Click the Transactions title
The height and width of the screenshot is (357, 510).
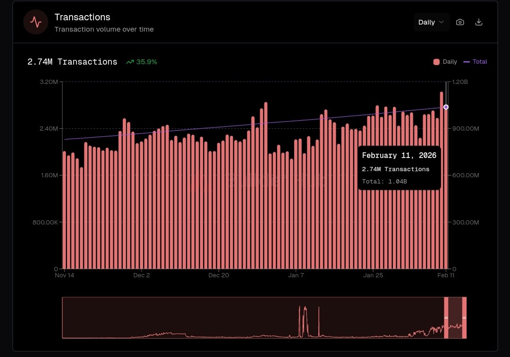[x=82, y=17]
